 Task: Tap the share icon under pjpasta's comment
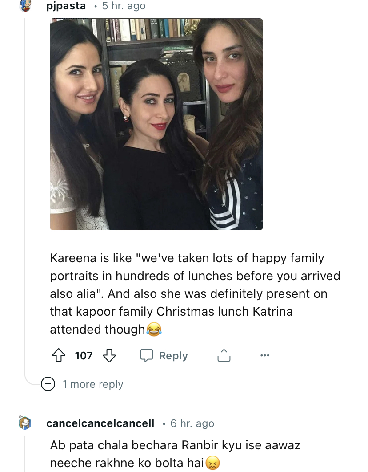point(224,355)
